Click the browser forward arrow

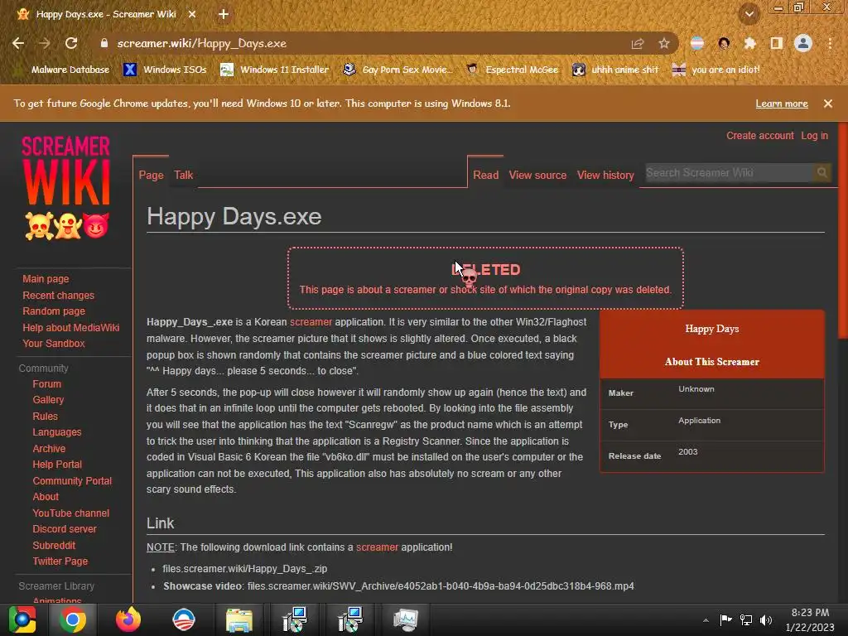[x=45, y=43]
